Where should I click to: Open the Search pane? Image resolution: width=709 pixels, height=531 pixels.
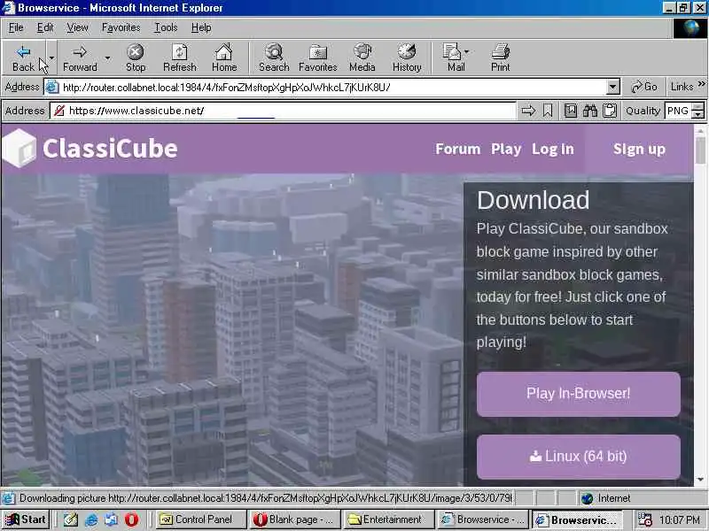(x=274, y=58)
